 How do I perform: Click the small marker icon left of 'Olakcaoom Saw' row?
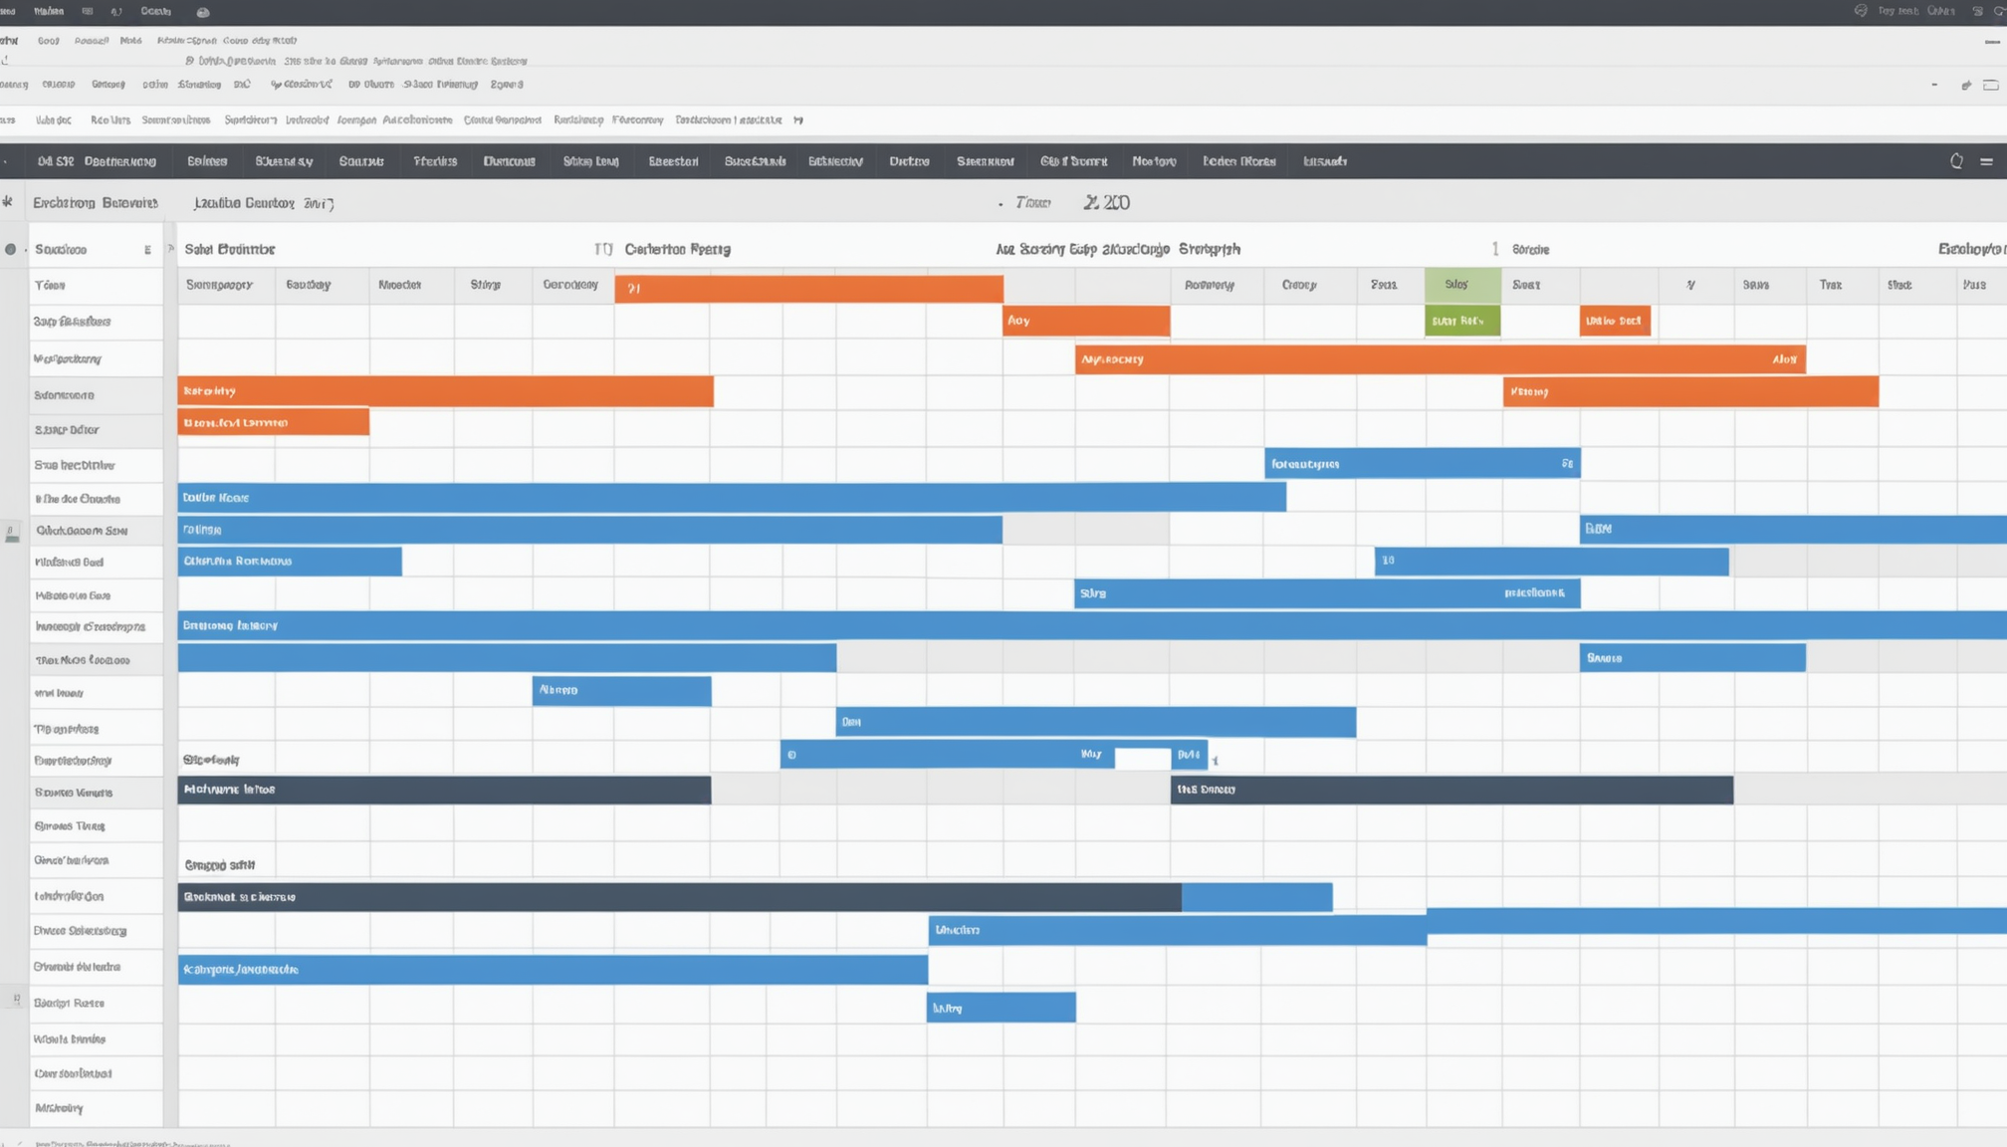(12, 533)
